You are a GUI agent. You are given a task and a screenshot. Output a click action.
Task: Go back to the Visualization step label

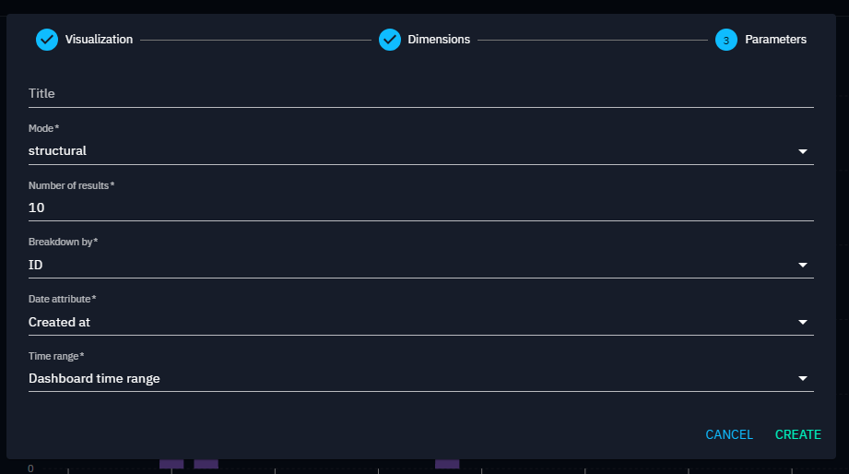[99, 40]
